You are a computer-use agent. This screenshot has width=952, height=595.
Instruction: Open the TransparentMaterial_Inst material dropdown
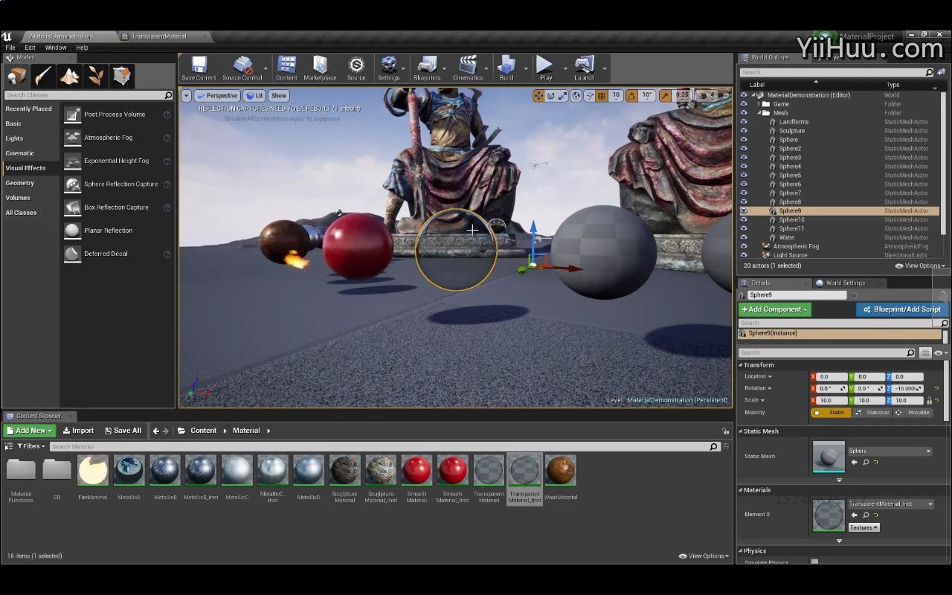891,504
